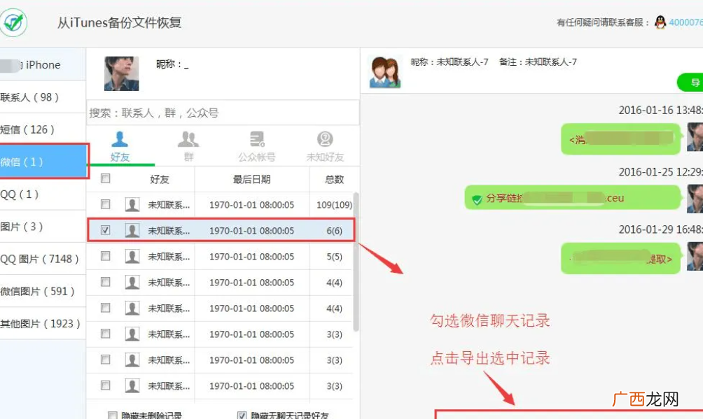Click the 109(109) total count cell
Viewport: 703px width, 419px height.
[334, 205]
